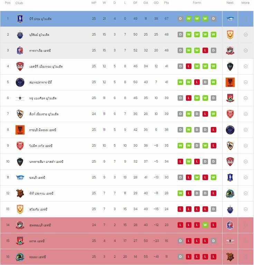
Task: Click the next-opponent crest in row 16
Action: (230, 257)
